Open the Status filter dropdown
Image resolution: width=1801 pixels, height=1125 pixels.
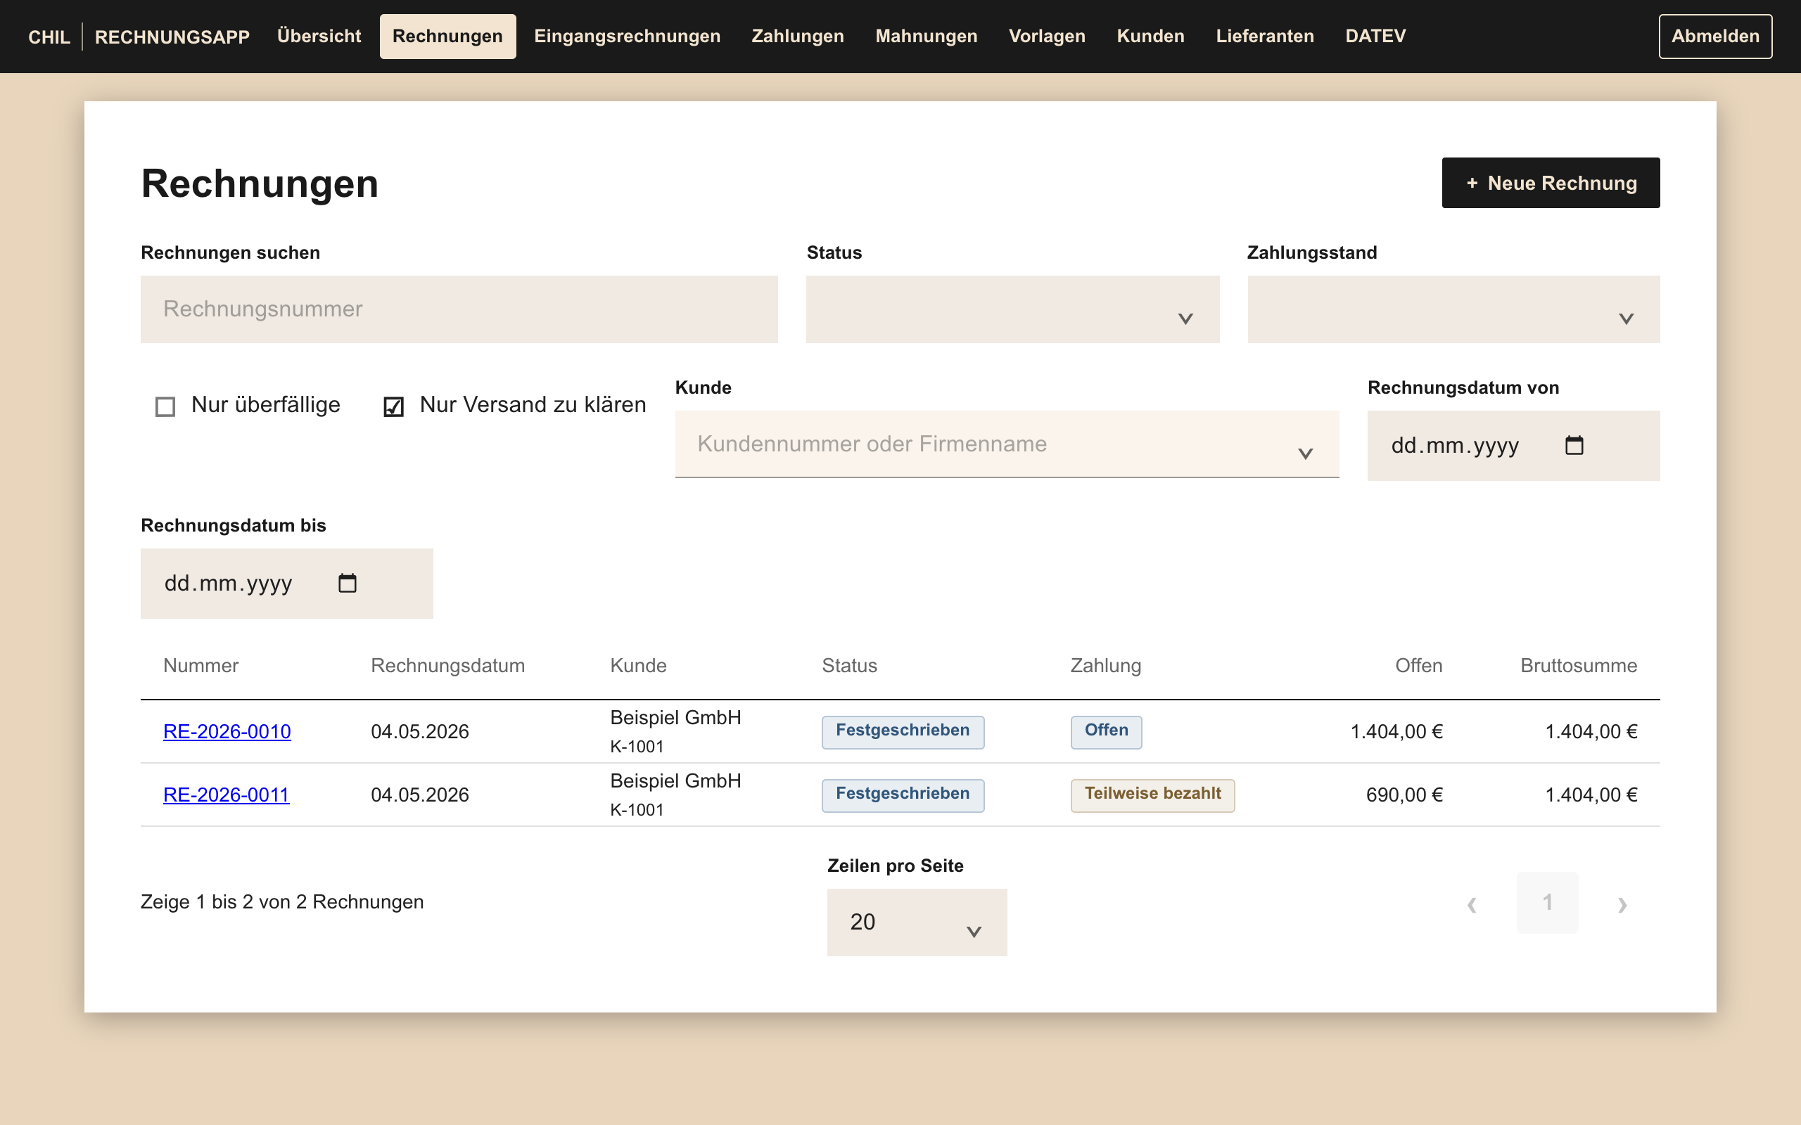click(1012, 309)
